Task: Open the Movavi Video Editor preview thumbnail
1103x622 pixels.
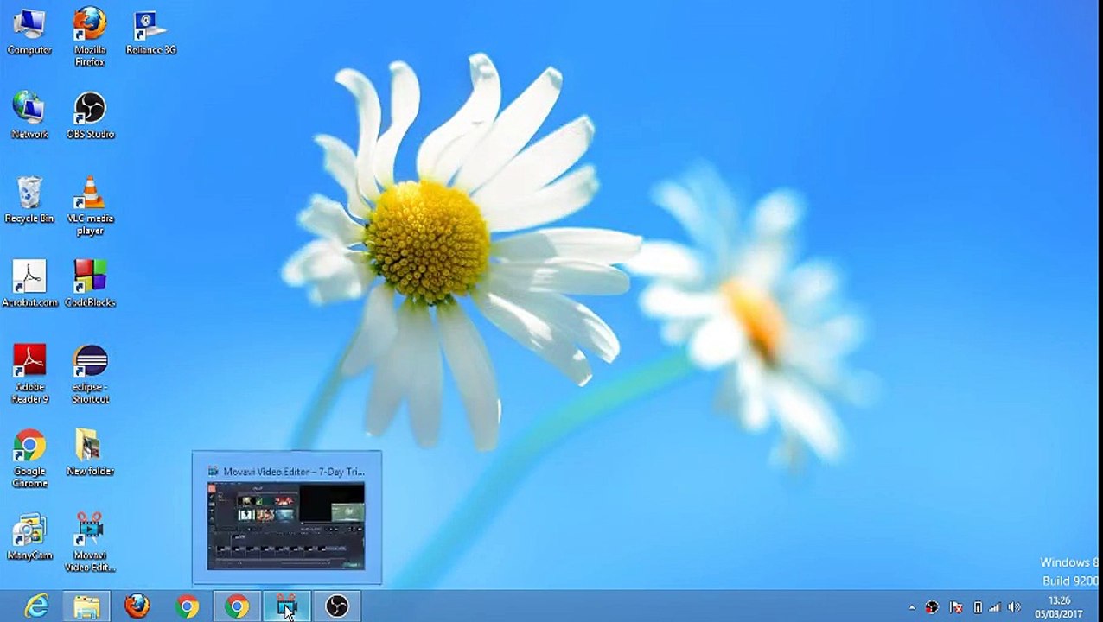Action: (286, 525)
